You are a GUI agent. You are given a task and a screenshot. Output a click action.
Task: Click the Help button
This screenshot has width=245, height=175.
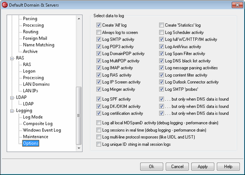point(228,167)
